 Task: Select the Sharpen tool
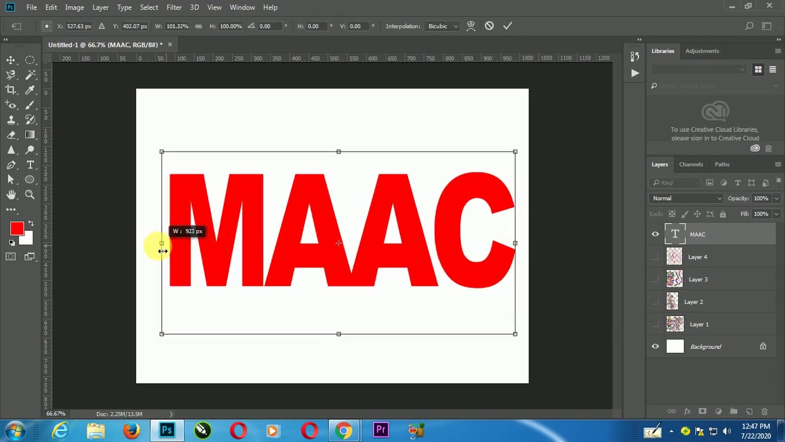(x=11, y=150)
